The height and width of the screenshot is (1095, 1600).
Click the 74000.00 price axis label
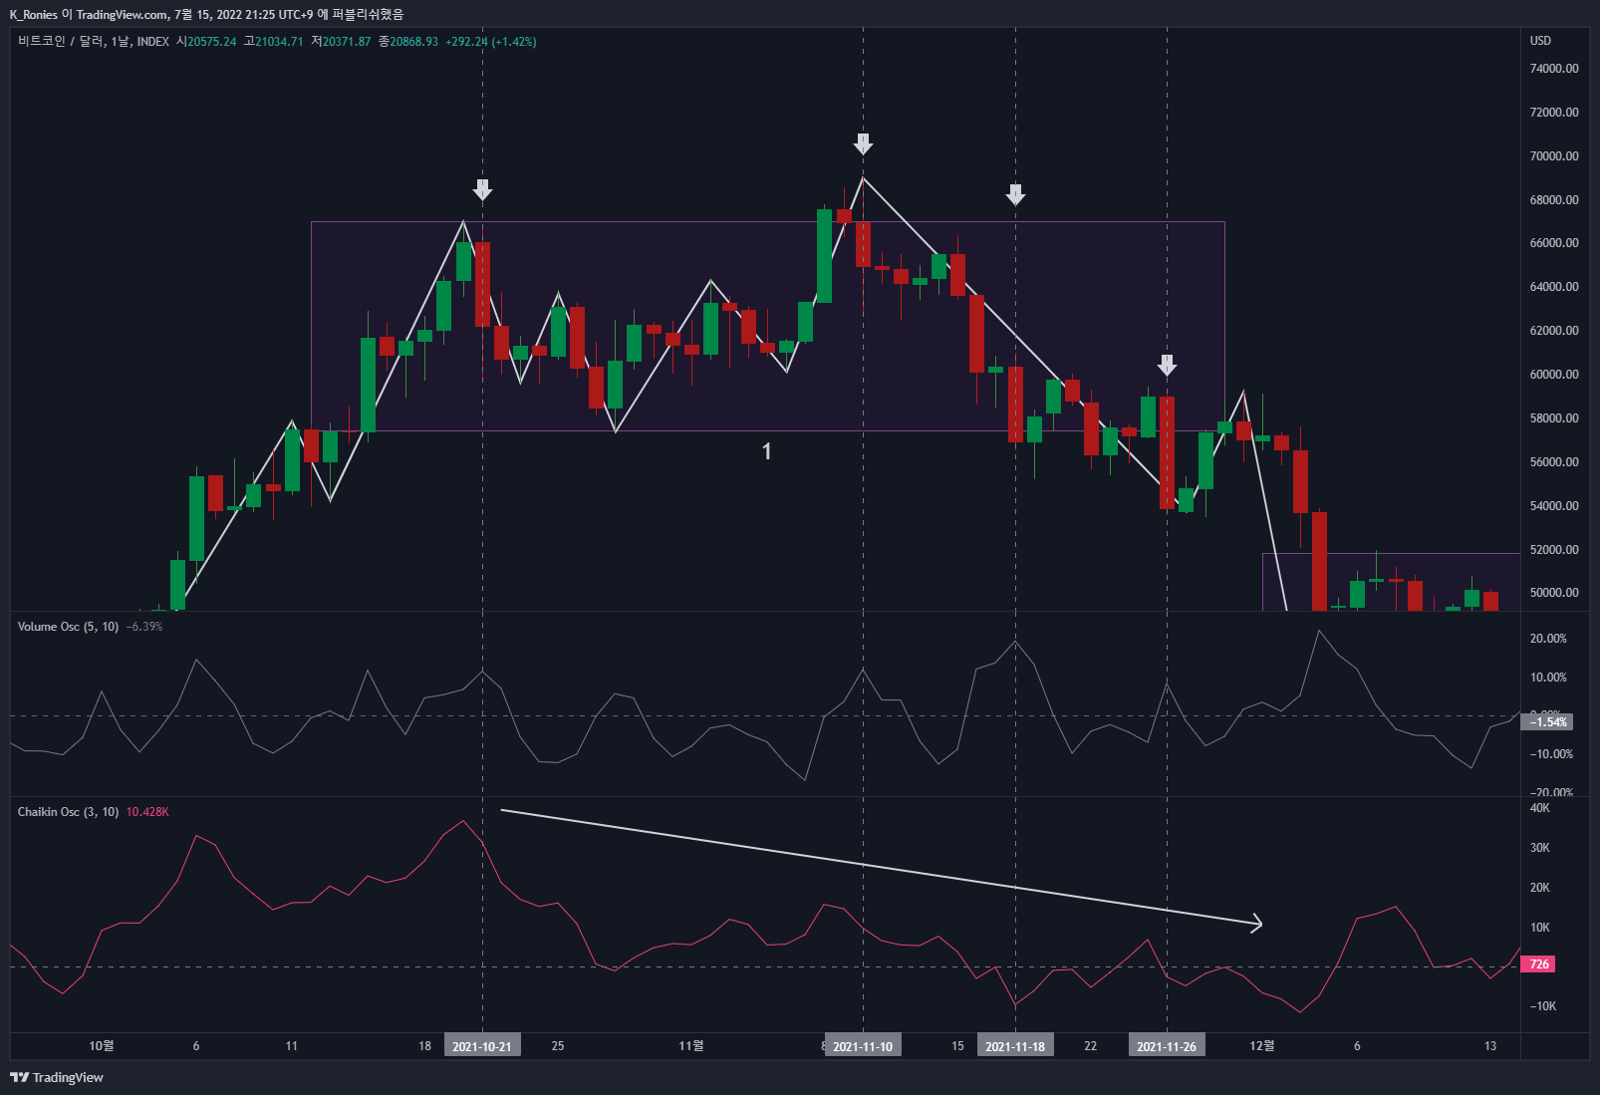pyautogui.click(x=1554, y=69)
